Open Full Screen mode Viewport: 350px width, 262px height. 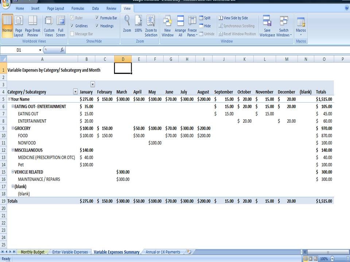coord(61,25)
